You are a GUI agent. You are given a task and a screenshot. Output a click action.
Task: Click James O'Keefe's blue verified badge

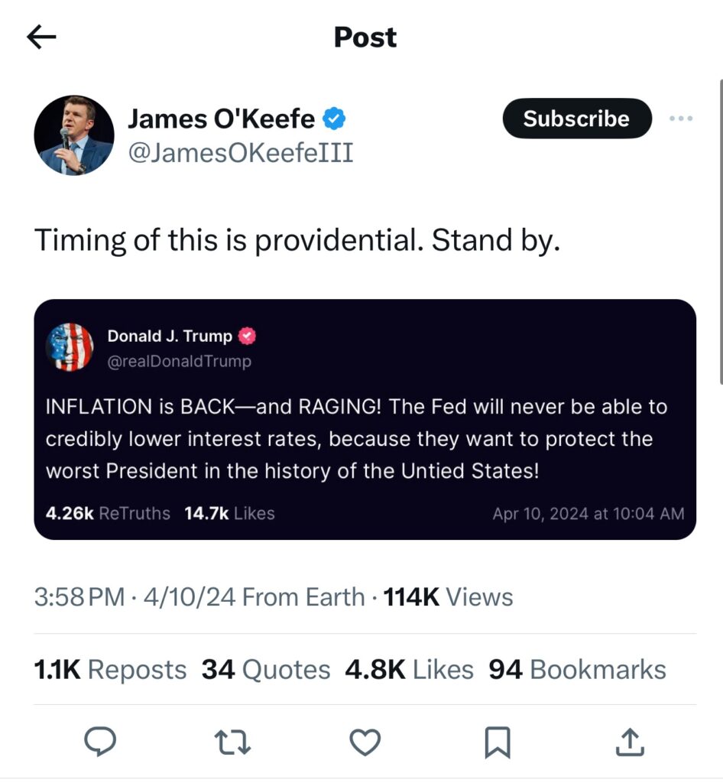[x=334, y=119]
